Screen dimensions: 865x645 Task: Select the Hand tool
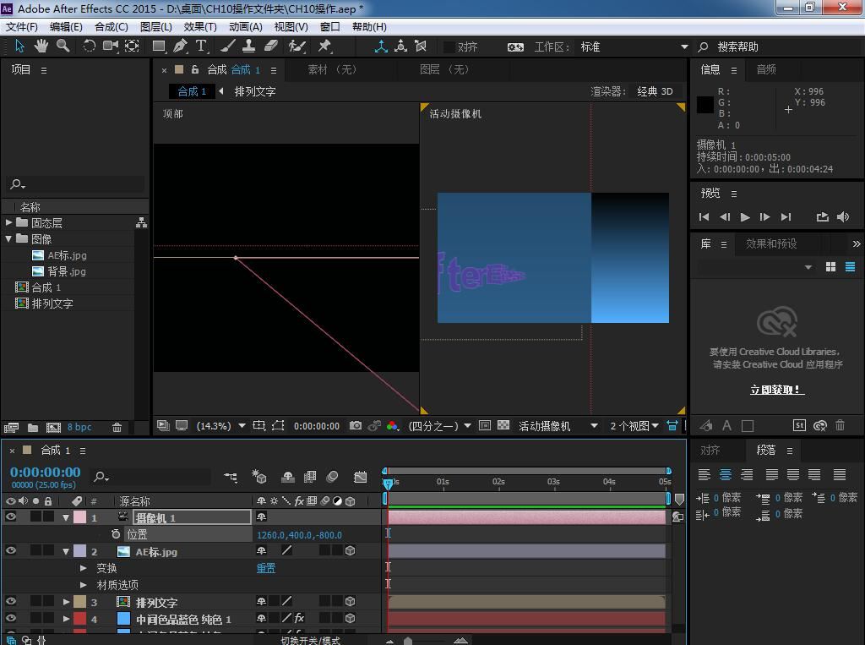pos(41,46)
